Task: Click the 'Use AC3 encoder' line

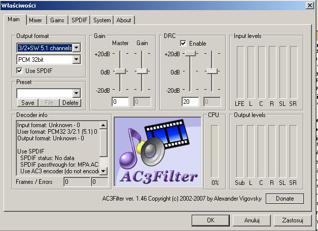Action: [59, 171]
